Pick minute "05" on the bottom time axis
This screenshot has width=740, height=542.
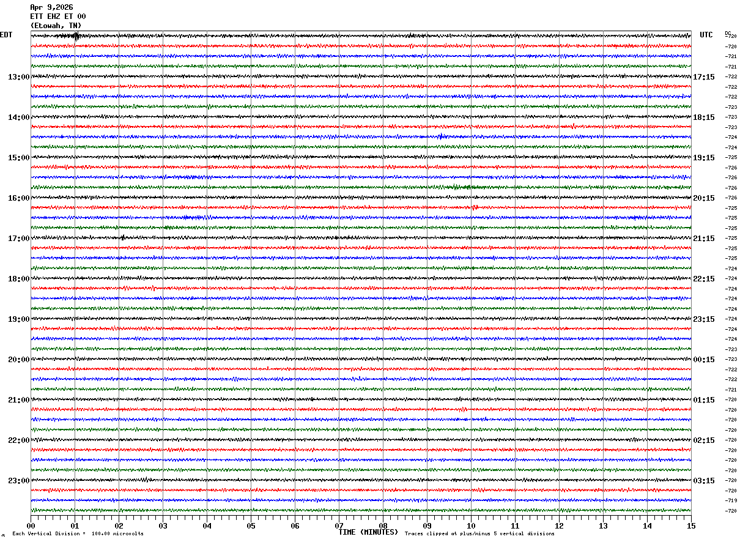251,525
